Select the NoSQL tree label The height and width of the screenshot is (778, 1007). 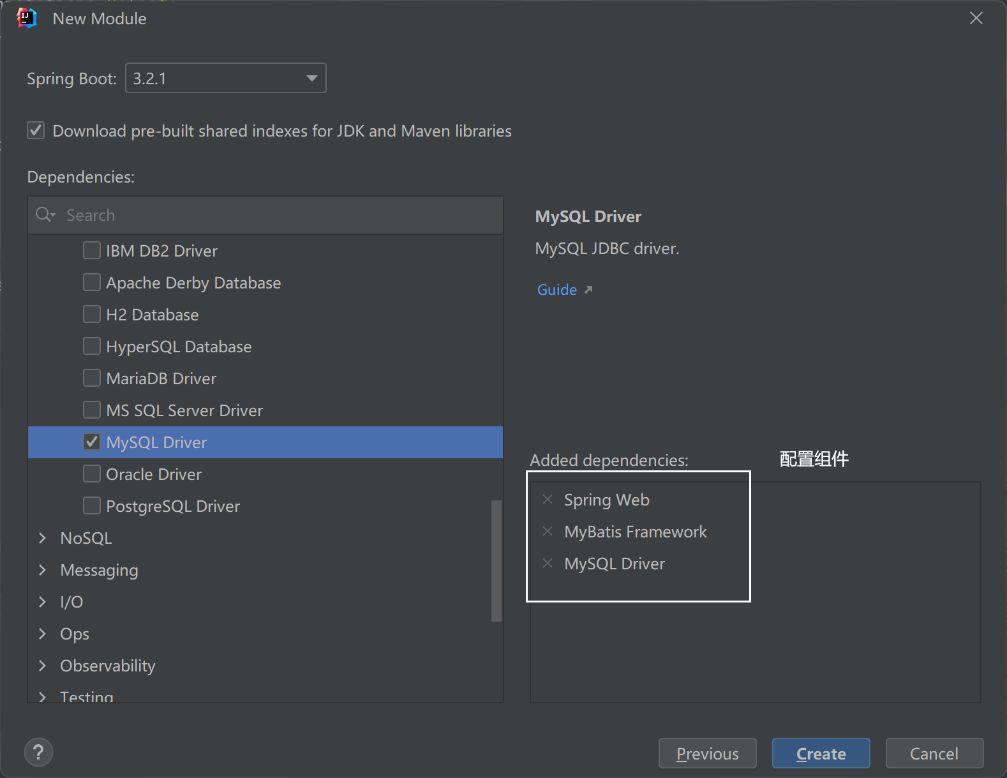tap(86, 538)
